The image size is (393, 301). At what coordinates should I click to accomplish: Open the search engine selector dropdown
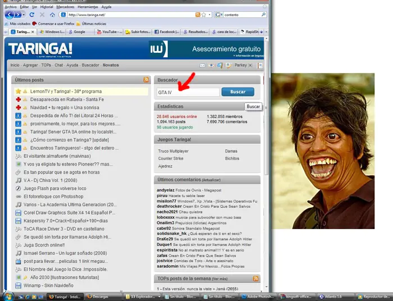tap(218, 15)
